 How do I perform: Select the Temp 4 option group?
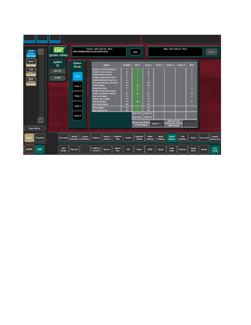pos(77,116)
